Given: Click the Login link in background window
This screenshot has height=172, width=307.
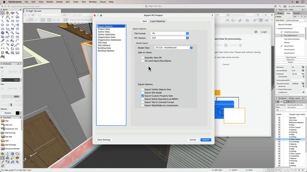Looking at the screenshot, I should tap(264, 32).
